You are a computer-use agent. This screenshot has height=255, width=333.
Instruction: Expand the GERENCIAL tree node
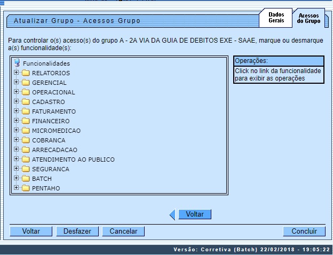[16, 82]
